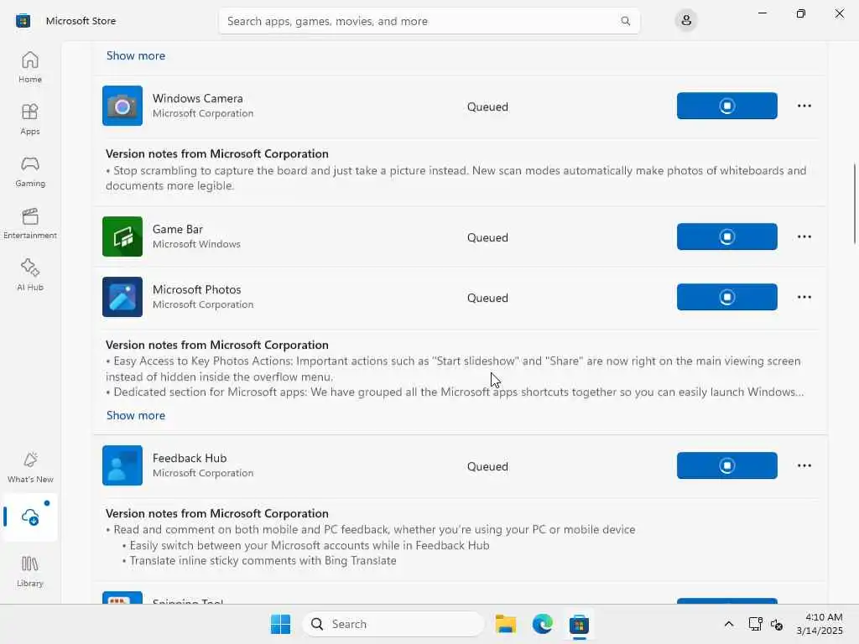
Task: Open What's New in sidebar
Action: click(x=30, y=468)
